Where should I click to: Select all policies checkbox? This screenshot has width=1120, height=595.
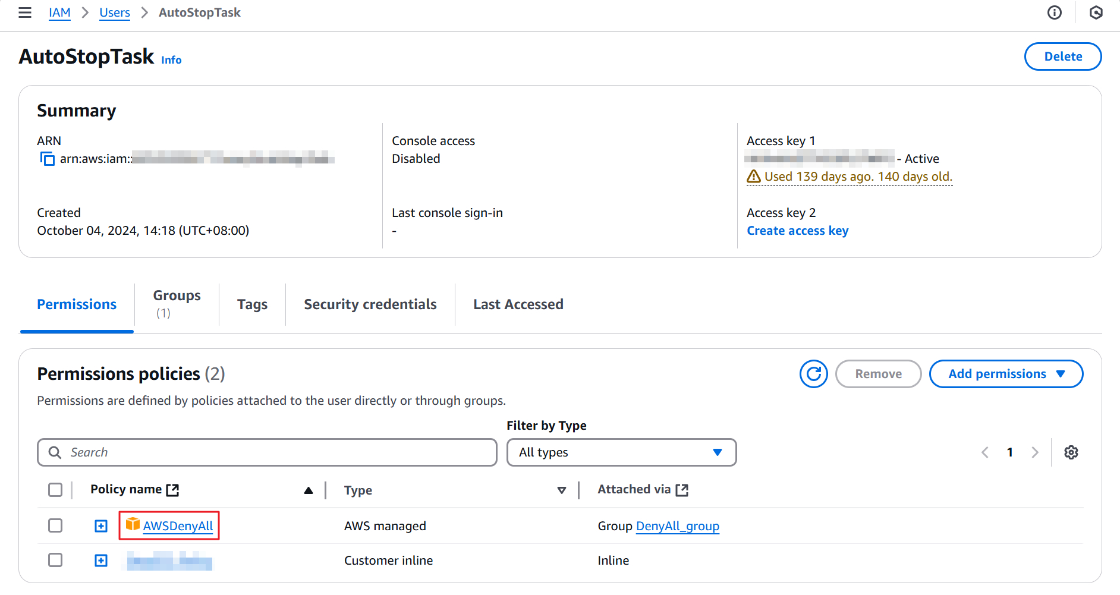pos(55,490)
